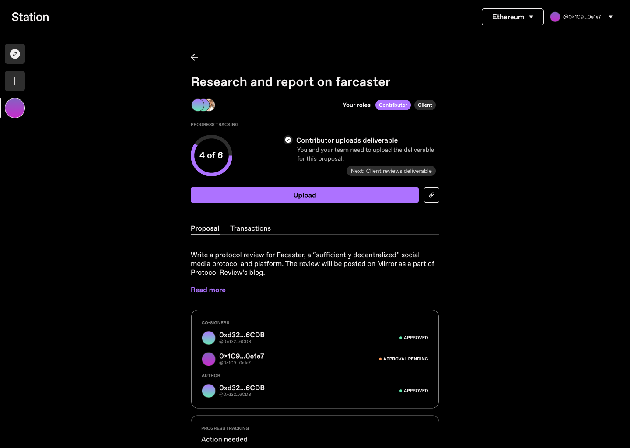Click co-signer 0xd32...6CDB APPROVED status

(414, 338)
